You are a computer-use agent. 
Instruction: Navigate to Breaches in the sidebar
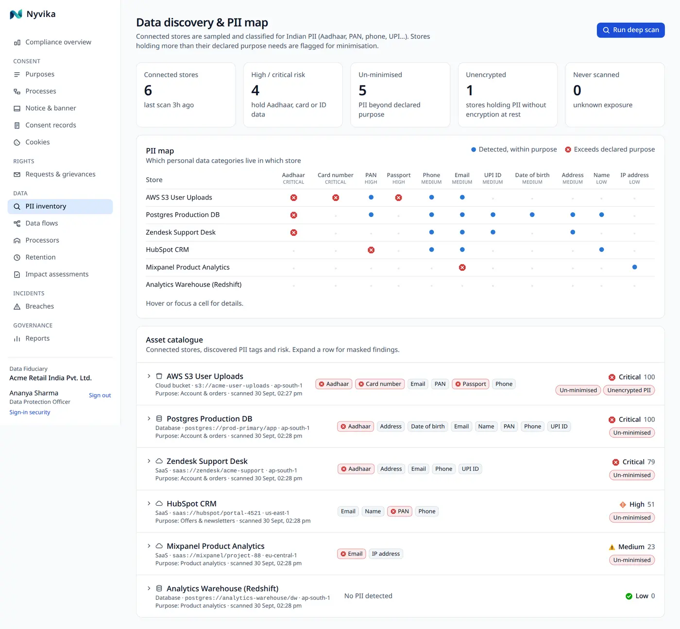click(60, 306)
